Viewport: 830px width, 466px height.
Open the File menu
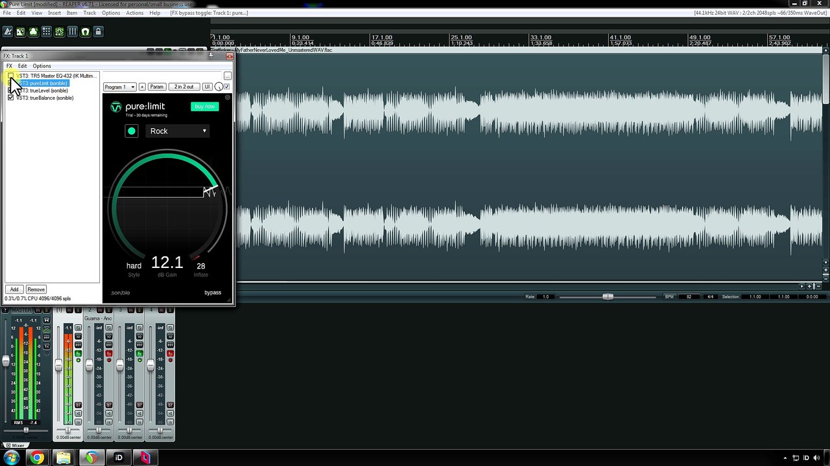[x=7, y=13]
